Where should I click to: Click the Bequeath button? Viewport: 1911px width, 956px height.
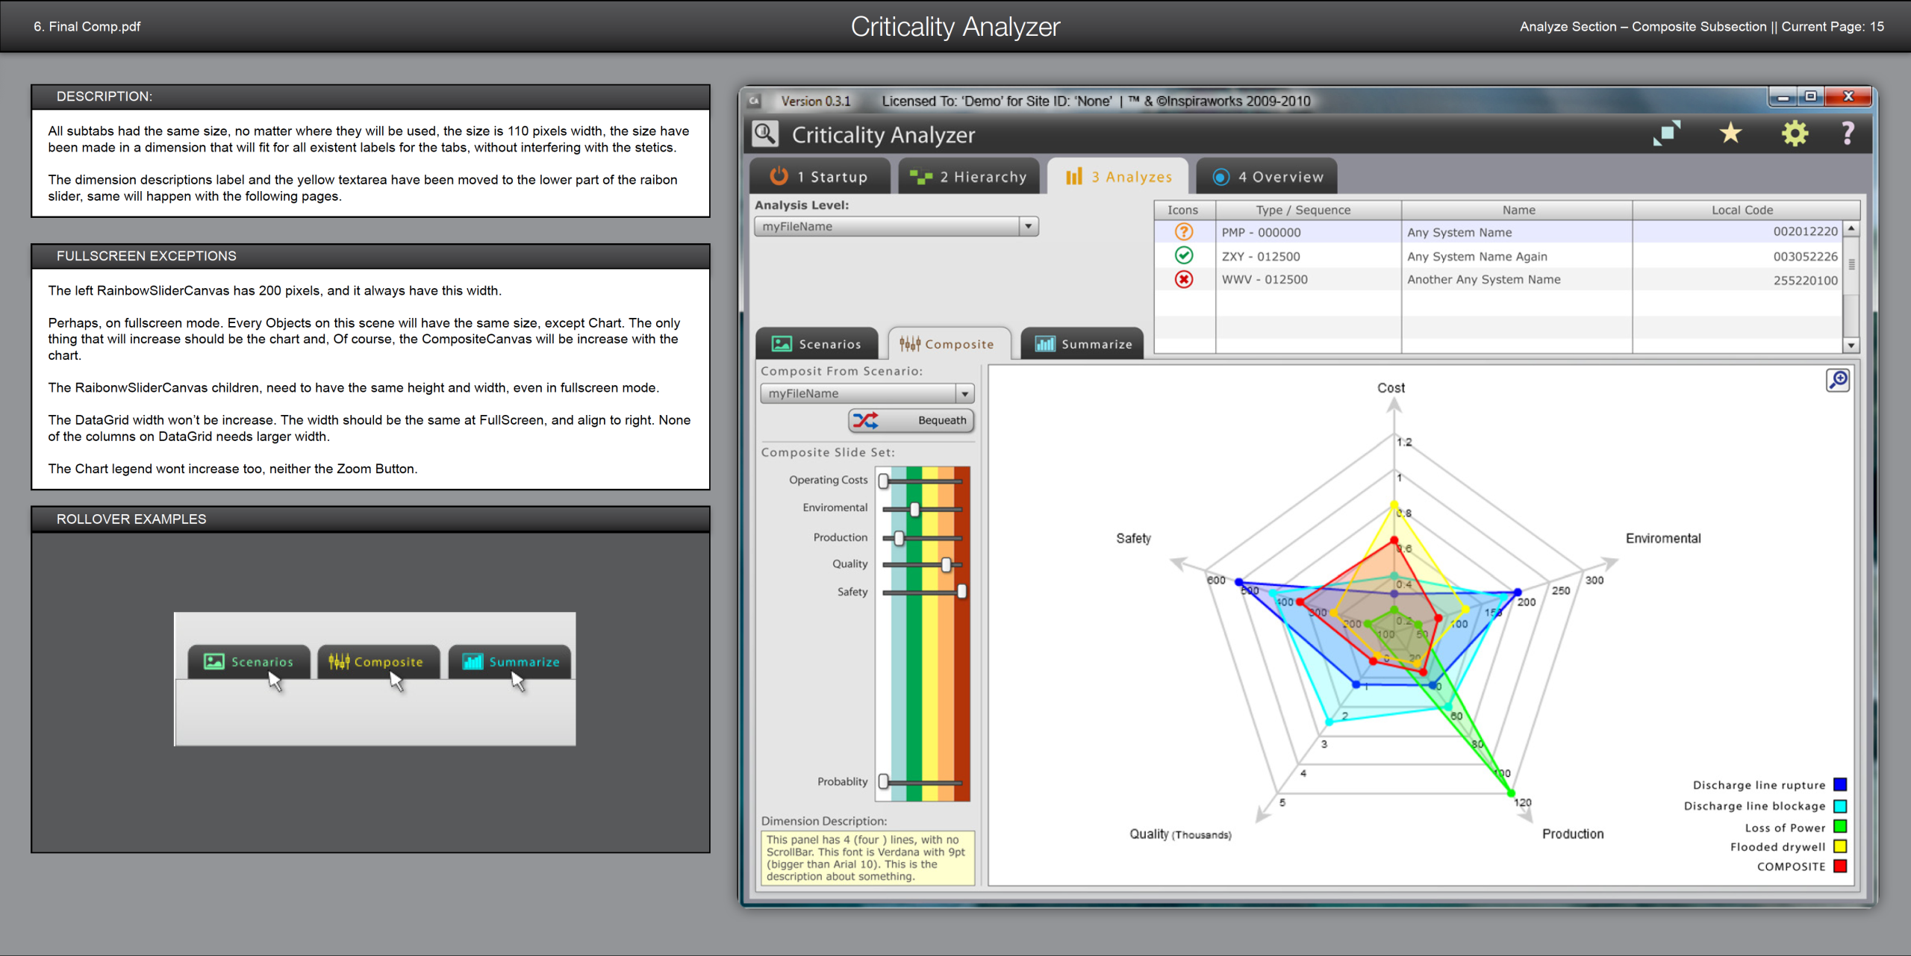coord(911,420)
